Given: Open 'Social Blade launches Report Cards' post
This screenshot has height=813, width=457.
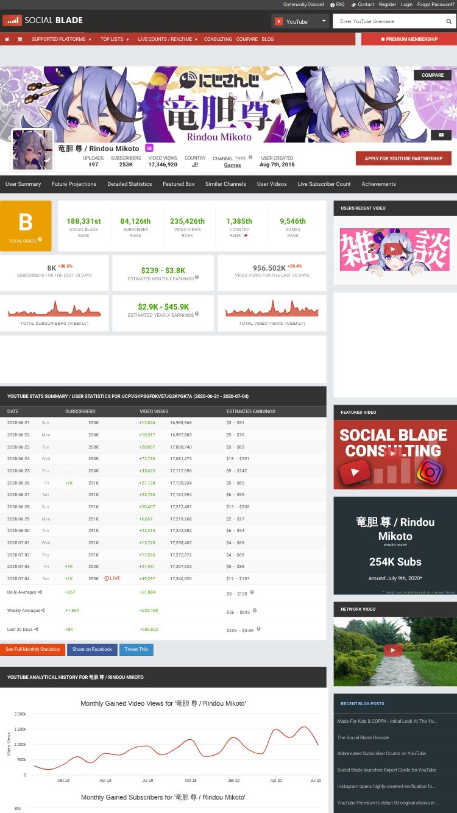Looking at the screenshot, I should coord(386,770).
